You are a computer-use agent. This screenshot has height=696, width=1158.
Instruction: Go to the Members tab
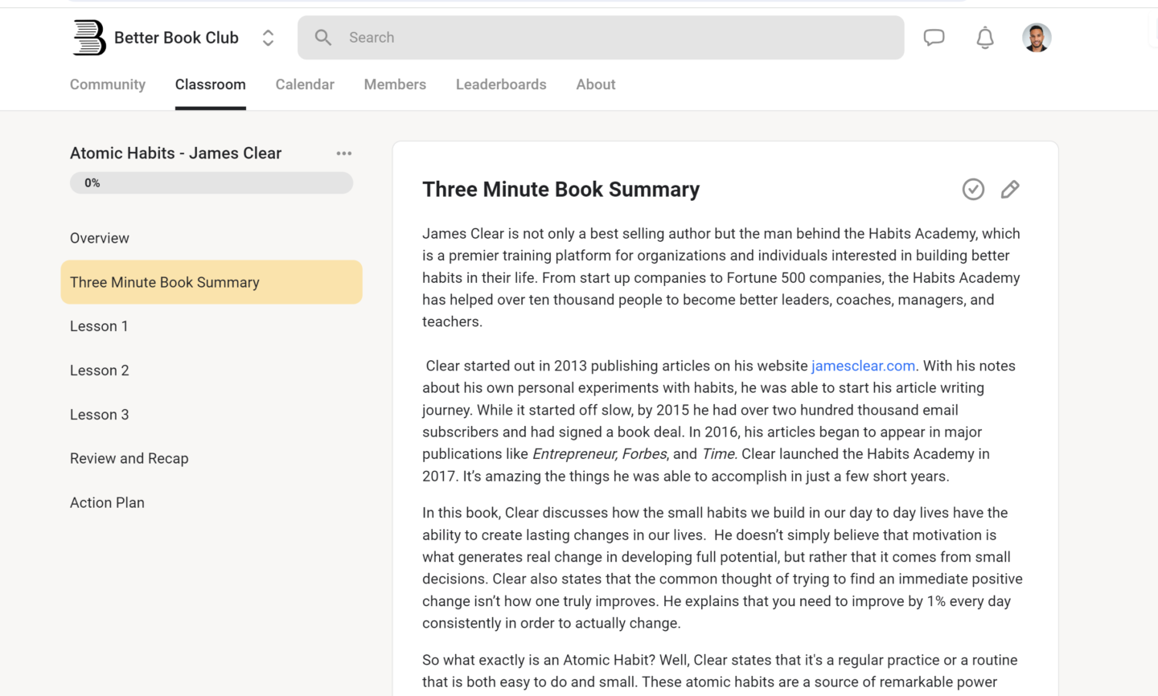(395, 84)
